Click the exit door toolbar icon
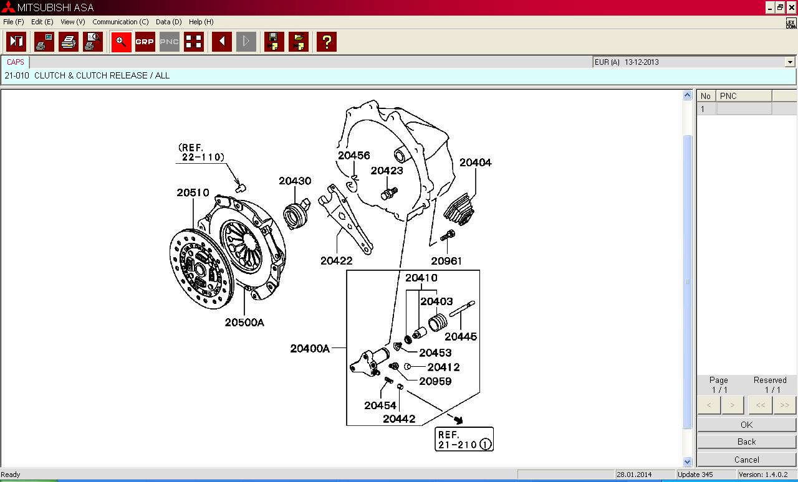 pyautogui.click(x=16, y=42)
